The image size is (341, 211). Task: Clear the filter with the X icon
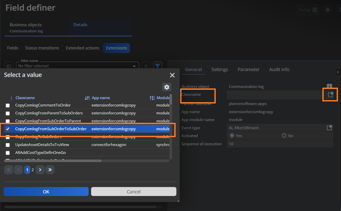coord(146,66)
